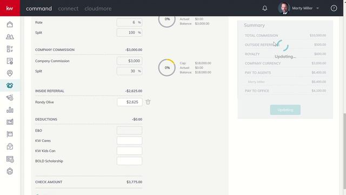Switch to connect tab
Screen dimensions: 346x195
tap(68, 9)
